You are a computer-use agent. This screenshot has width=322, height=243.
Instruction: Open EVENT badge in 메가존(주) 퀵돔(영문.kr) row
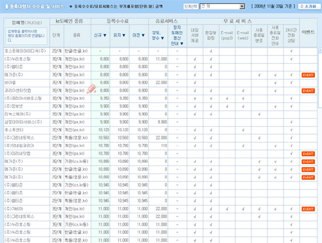click(308, 177)
